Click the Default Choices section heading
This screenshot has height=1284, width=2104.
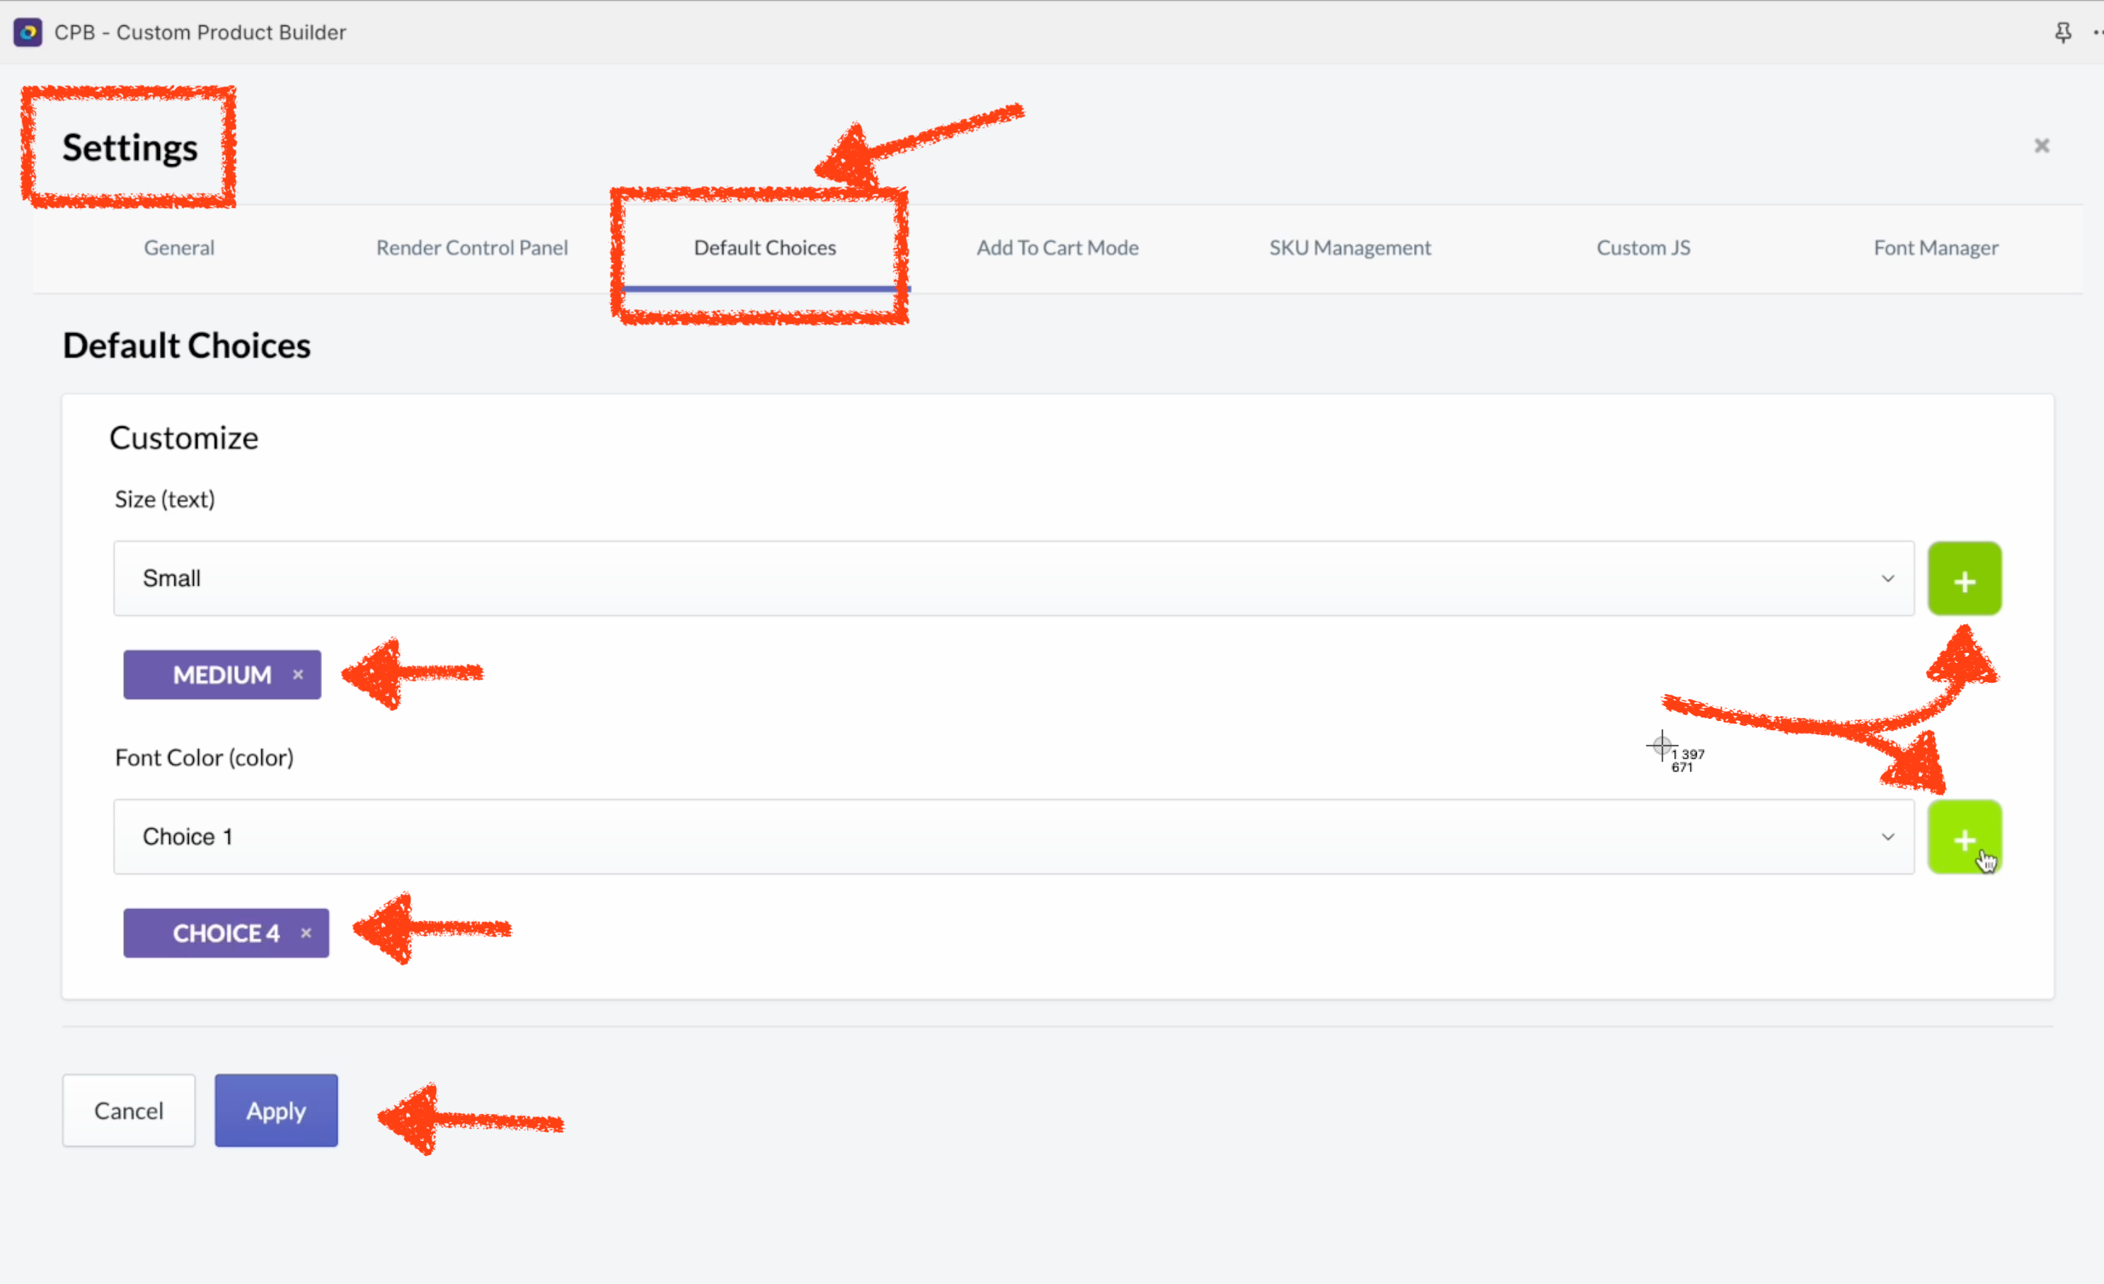coord(187,346)
